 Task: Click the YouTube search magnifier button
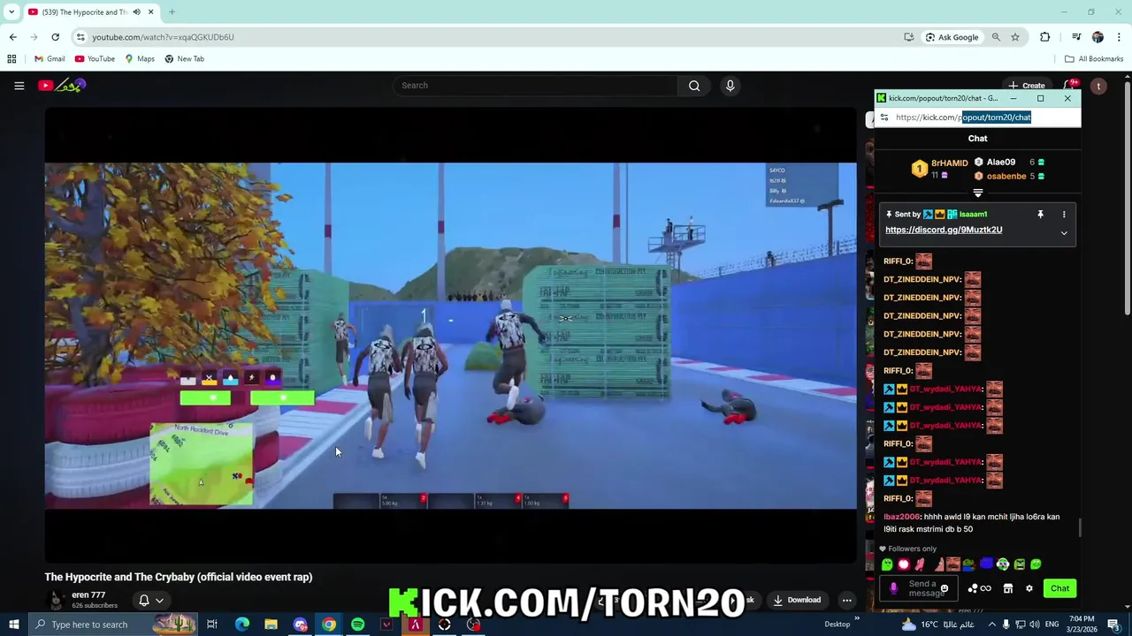[x=694, y=86]
